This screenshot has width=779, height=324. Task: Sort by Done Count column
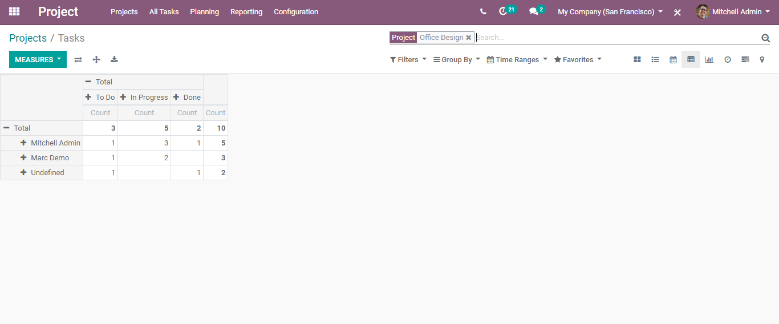pos(187,112)
